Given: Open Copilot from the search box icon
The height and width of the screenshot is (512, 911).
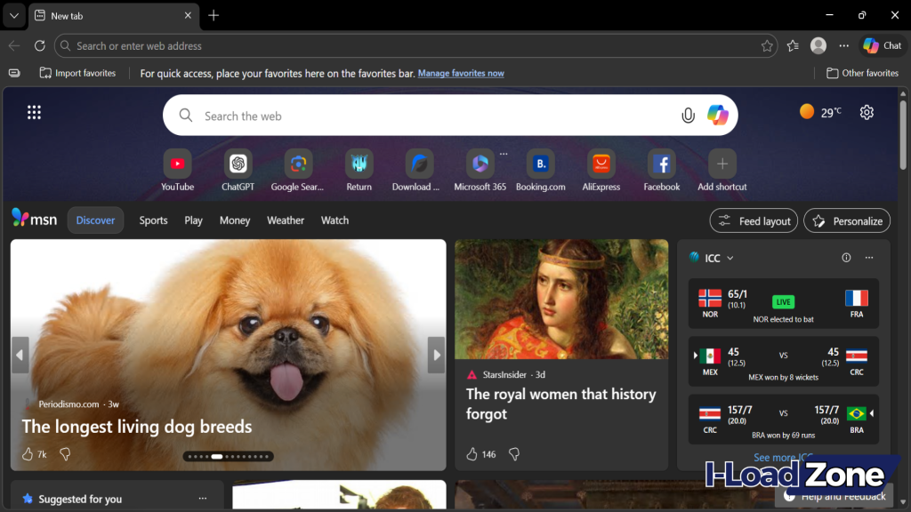Looking at the screenshot, I should pos(717,115).
